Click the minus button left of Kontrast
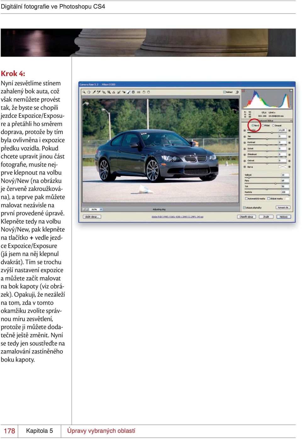Screen dimensions: 302x439 (x=244, y=143)
